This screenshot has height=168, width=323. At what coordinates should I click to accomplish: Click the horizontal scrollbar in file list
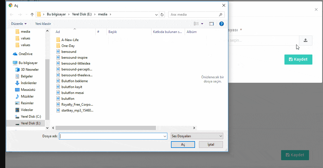[106, 128]
